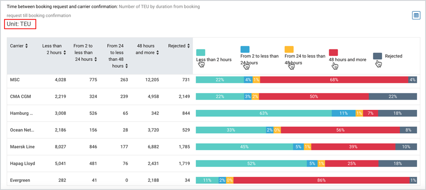Click MSC's red 68% bar segment
The image size is (426, 190).
(x=334, y=80)
